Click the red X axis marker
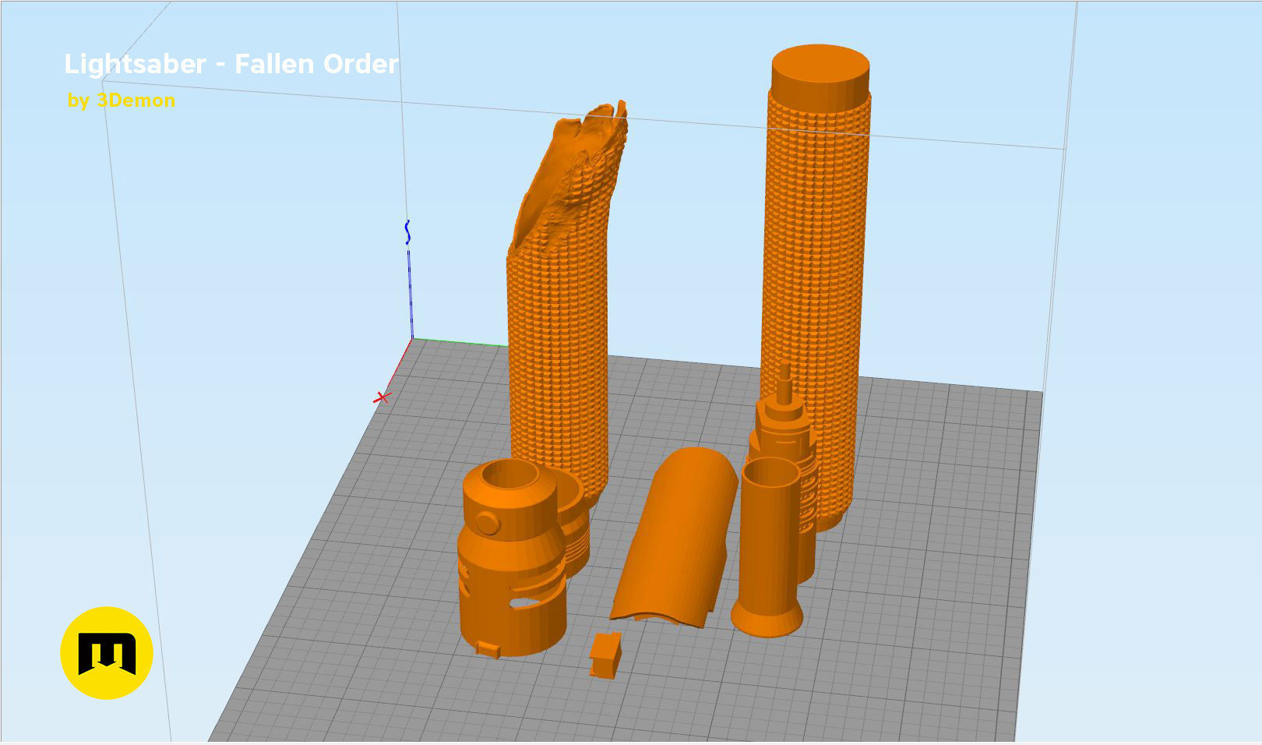The width and height of the screenshot is (1262, 745). [x=381, y=397]
